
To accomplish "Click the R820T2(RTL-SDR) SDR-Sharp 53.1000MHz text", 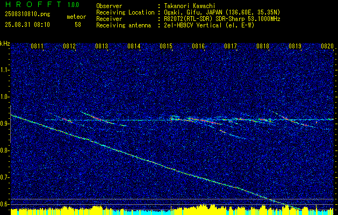I will [x=222, y=19].
